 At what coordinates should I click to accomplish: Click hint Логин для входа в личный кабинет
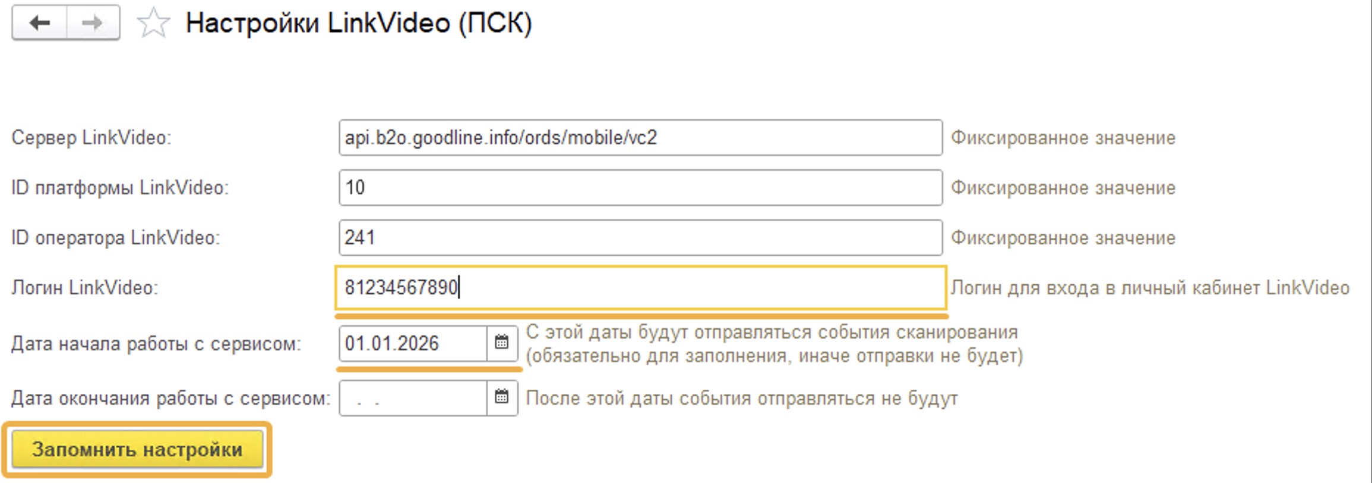[x=1150, y=288]
